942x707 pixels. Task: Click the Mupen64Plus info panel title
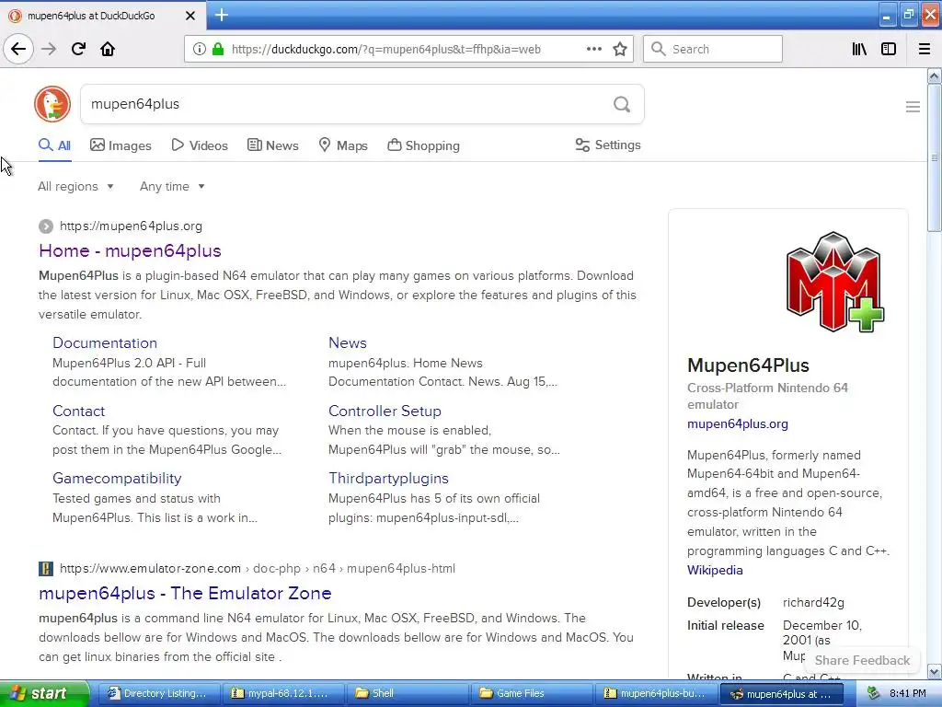click(748, 365)
